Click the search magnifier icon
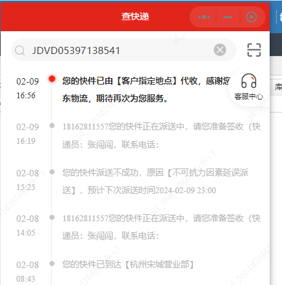This screenshot has width=282, height=285. (x=20, y=51)
